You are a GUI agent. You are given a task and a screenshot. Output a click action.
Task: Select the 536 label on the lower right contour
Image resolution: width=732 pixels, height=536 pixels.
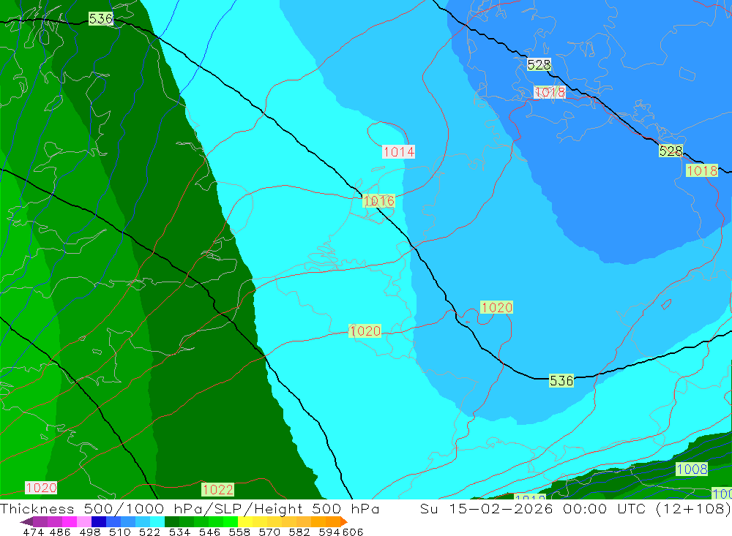pos(561,381)
